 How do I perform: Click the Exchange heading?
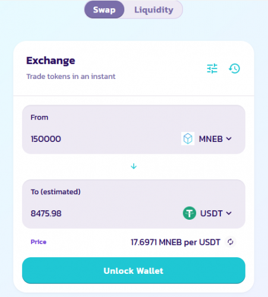coord(51,61)
